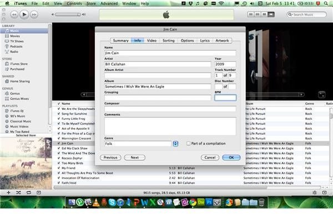The height and width of the screenshot is (214, 333).
Task: Open Google Chrome from the Dock
Action: pyautogui.click(x=193, y=202)
